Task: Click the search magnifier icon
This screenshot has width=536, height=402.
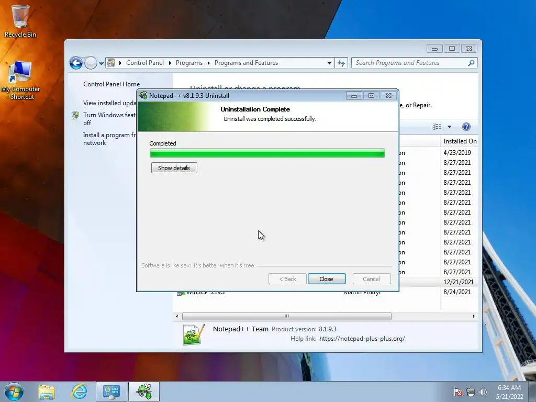Action: [x=472, y=63]
